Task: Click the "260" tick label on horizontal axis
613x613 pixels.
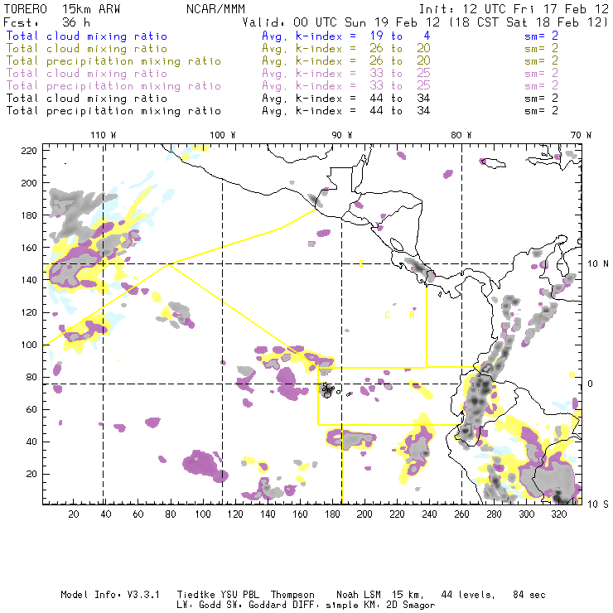Action: [461, 514]
